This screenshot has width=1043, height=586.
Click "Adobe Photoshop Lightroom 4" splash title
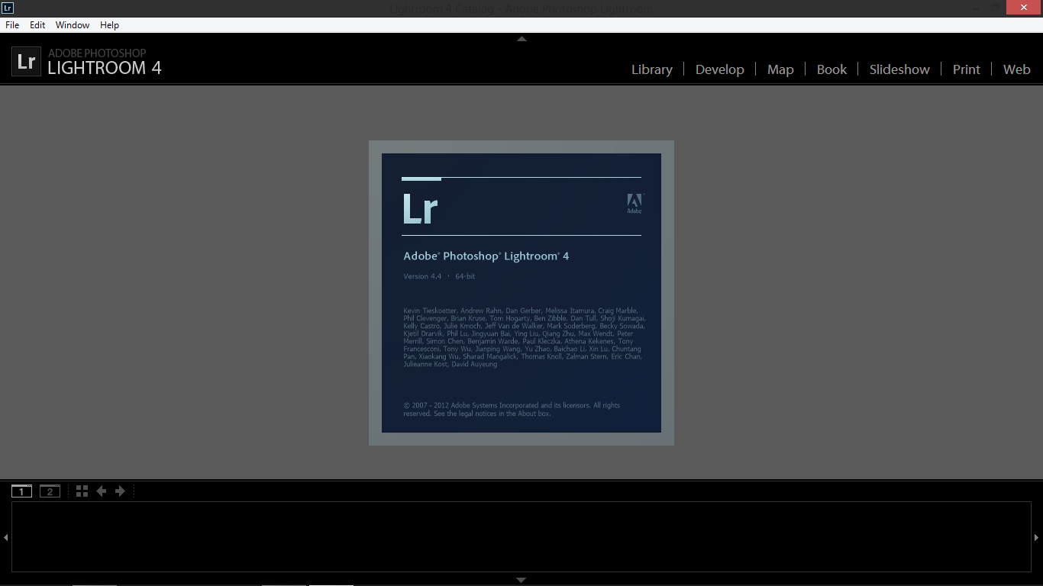[x=486, y=256]
